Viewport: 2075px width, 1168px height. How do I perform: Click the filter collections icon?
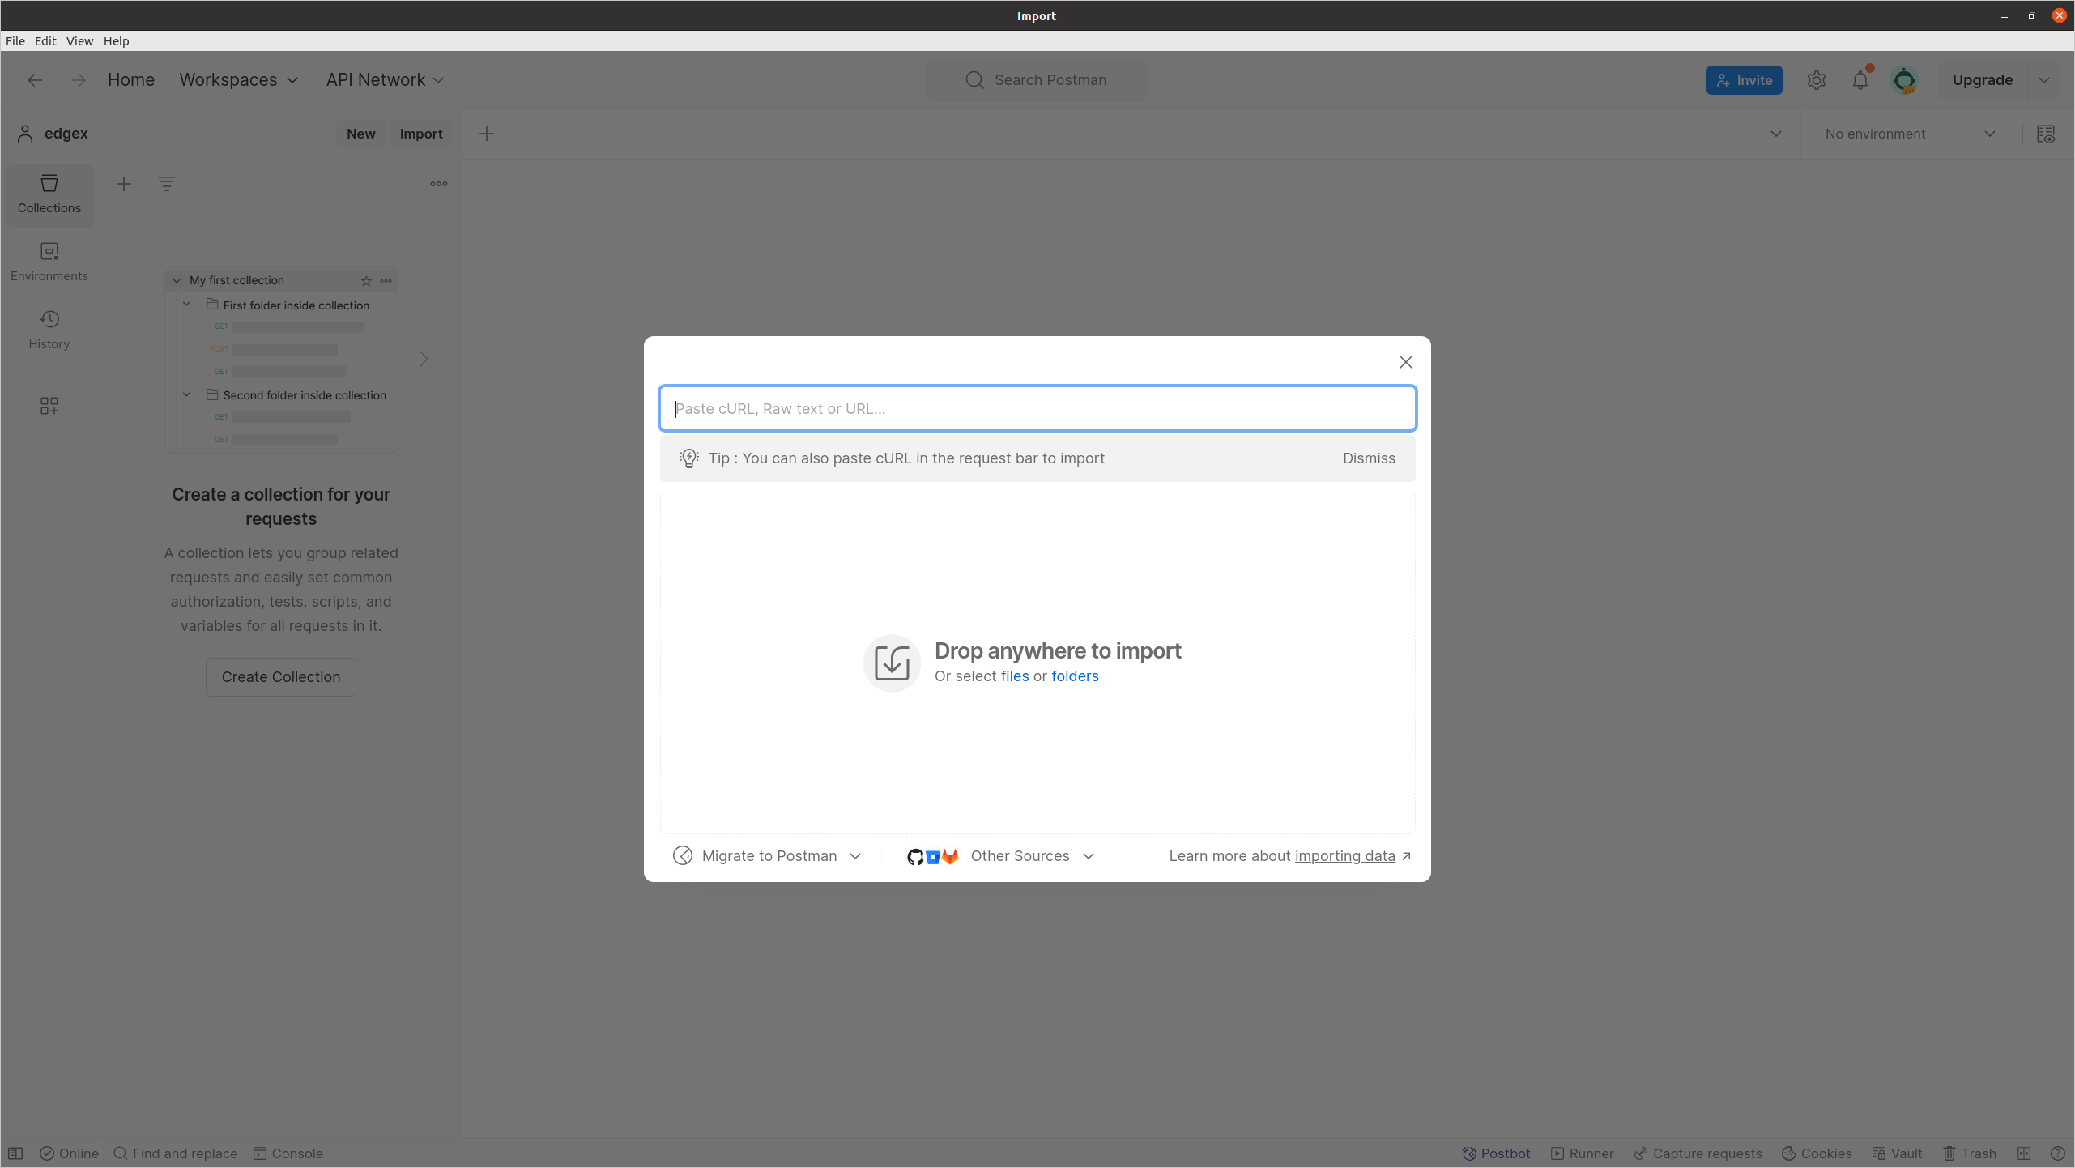coord(167,184)
